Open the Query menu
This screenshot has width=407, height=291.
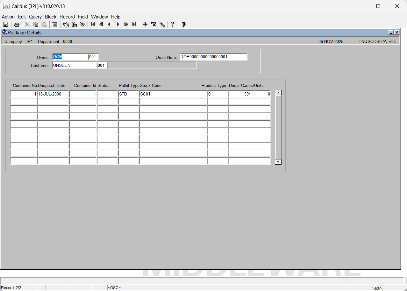coord(35,17)
